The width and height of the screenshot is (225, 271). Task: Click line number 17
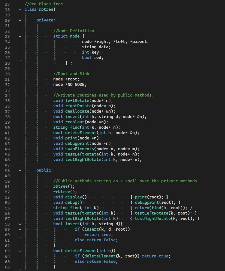tap(8, 4)
